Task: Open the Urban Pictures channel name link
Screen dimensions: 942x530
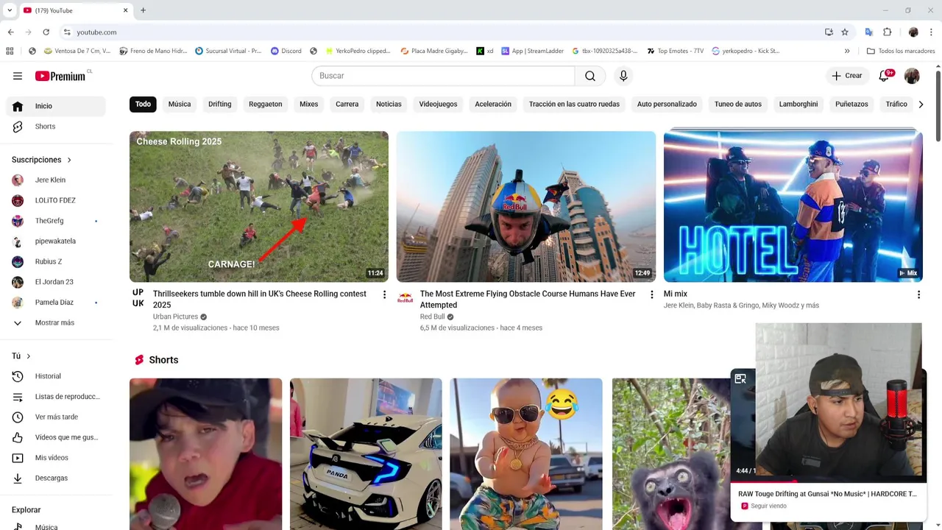Action: pos(175,317)
